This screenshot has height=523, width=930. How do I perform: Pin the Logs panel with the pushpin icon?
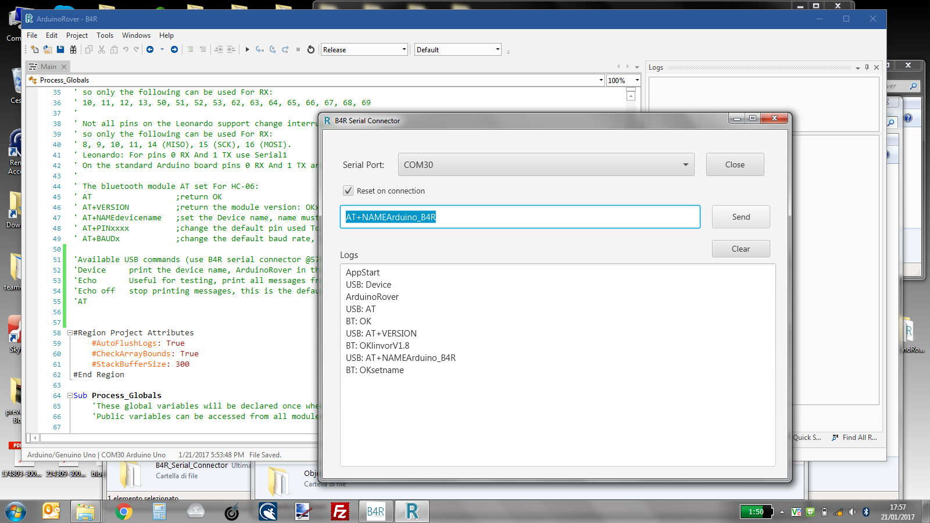tap(867, 67)
